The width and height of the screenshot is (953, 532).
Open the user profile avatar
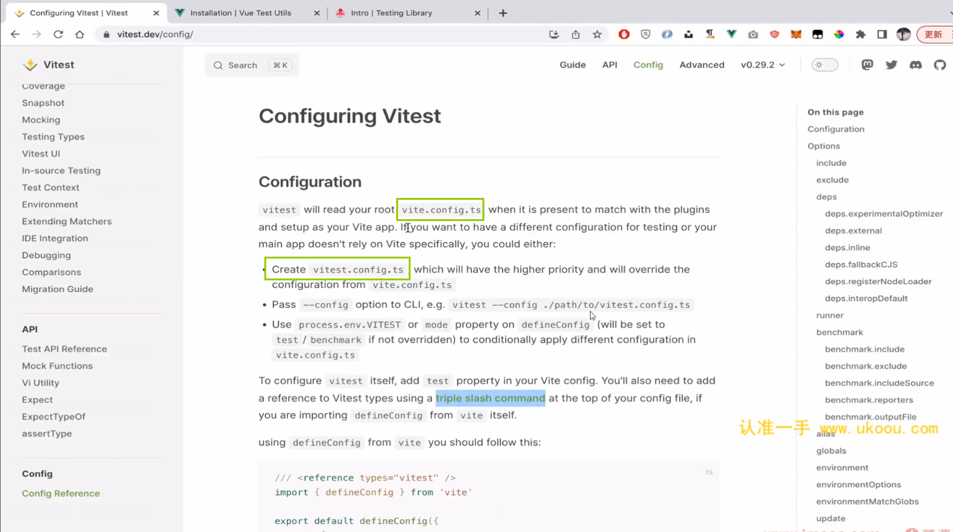(904, 34)
